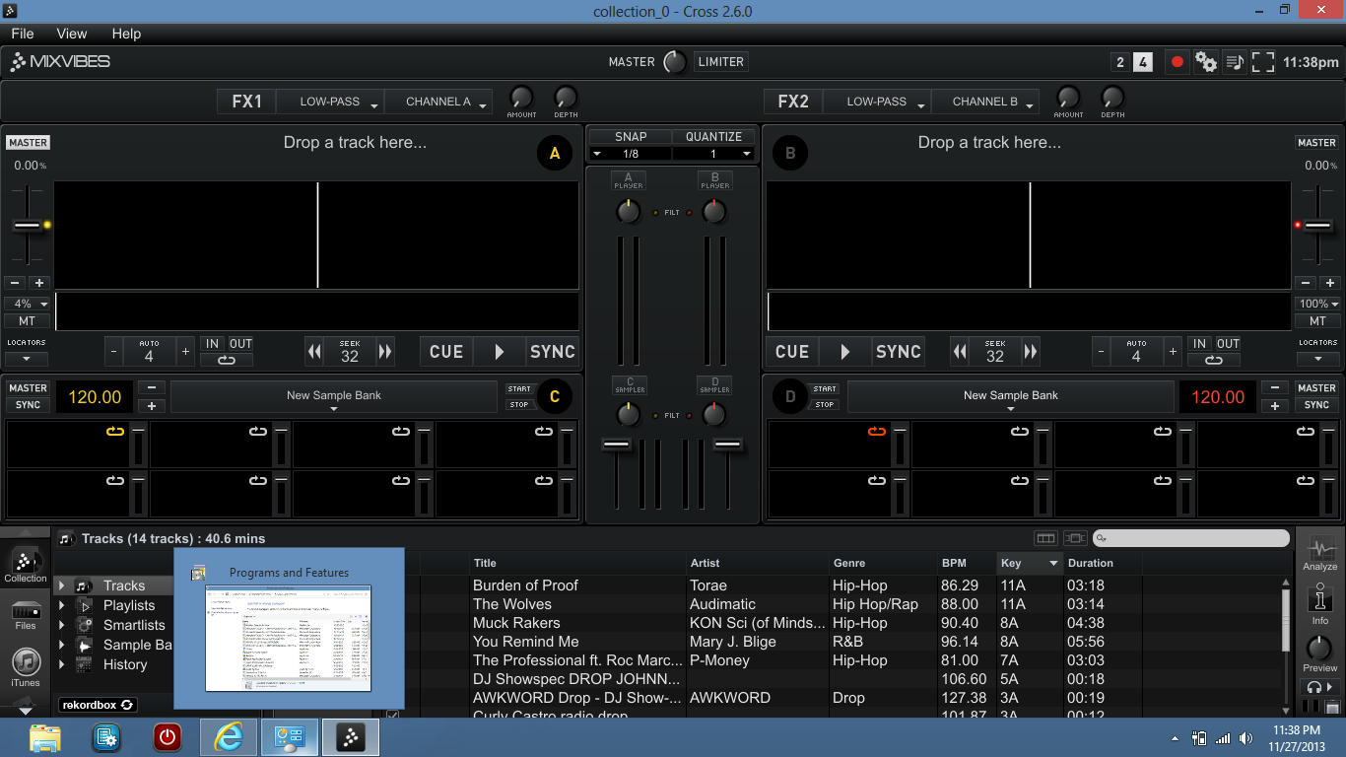Open the Collection source in sidebar
The width and height of the screenshot is (1346, 757).
pos(26,565)
